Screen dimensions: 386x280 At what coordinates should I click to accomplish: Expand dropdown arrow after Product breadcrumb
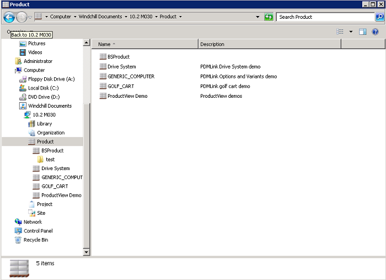point(180,17)
